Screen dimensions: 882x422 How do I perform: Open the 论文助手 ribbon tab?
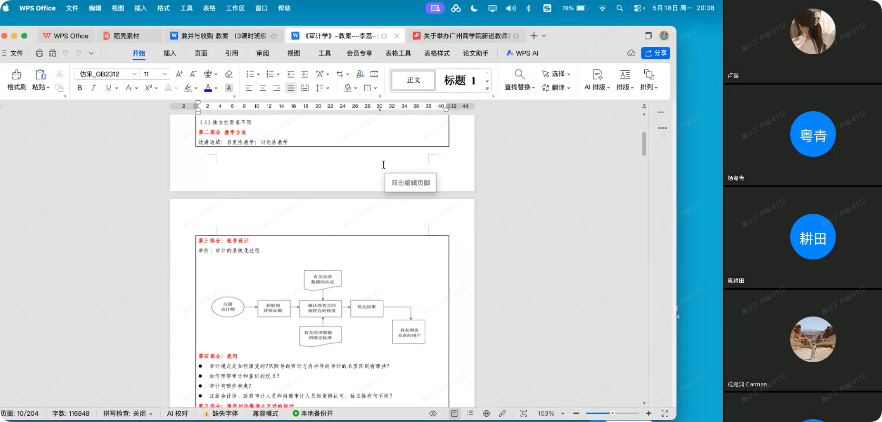475,53
